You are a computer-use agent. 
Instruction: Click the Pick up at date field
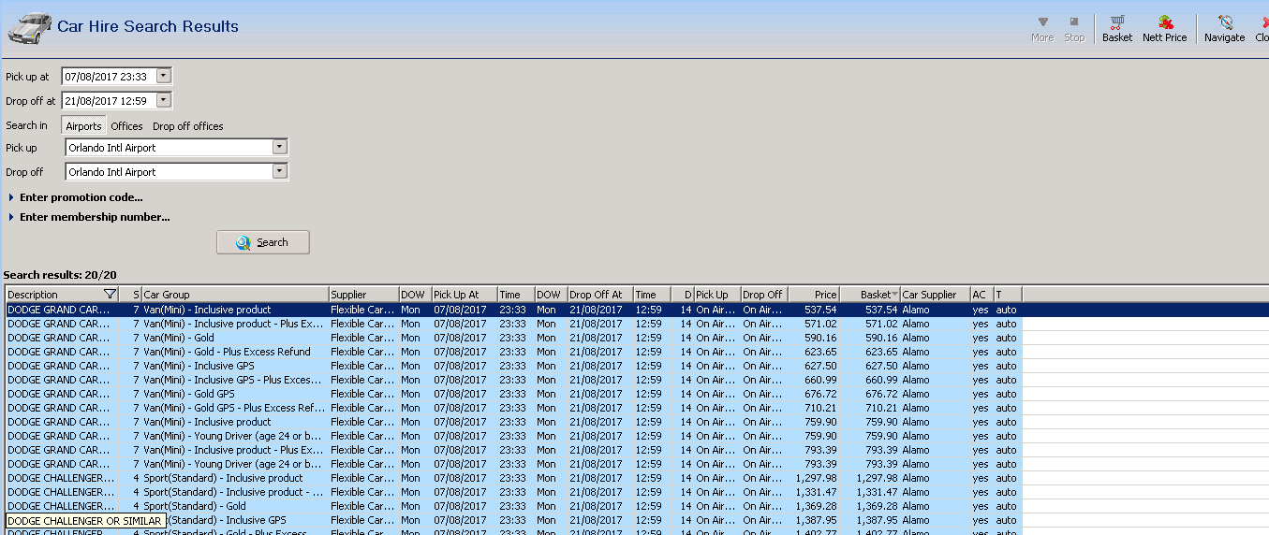click(x=109, y=77)
